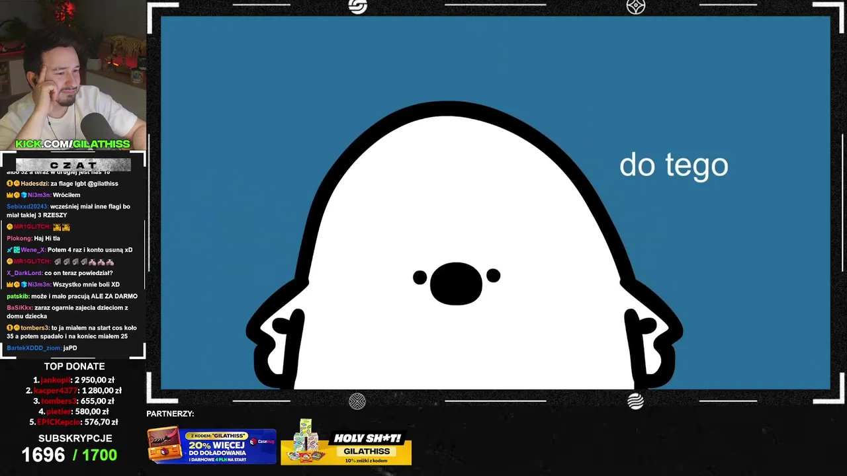This screenshot has width=847, height=476.
Task: Click Plokong's message 'Haj Hi tla'
Action: click(x=33, y=238)
